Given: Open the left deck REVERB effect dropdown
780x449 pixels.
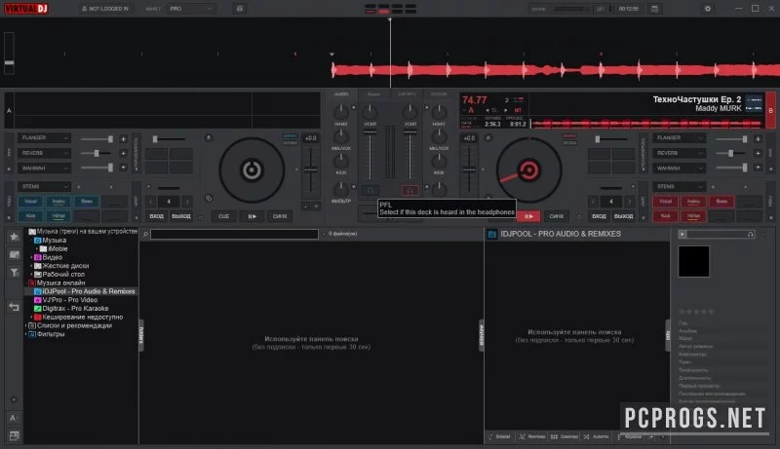Looking at the screenshot, I should pos(44,153).
